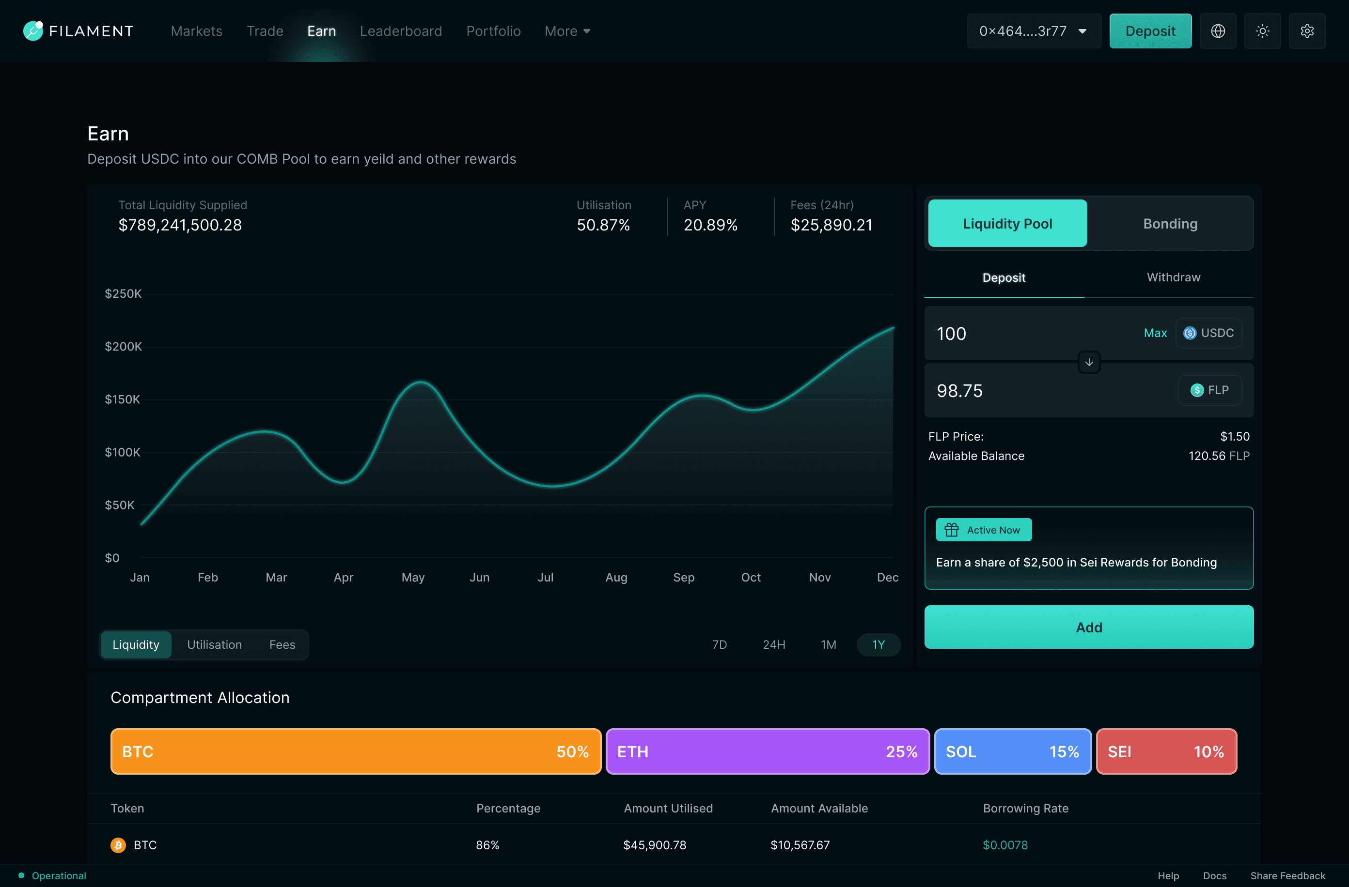Click the ETH 25% allocation bar
This screenshot has height=887, width=1349.
(767, 751)
